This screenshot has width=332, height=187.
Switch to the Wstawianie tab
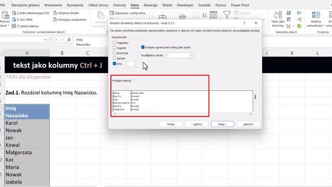(53, 5)
